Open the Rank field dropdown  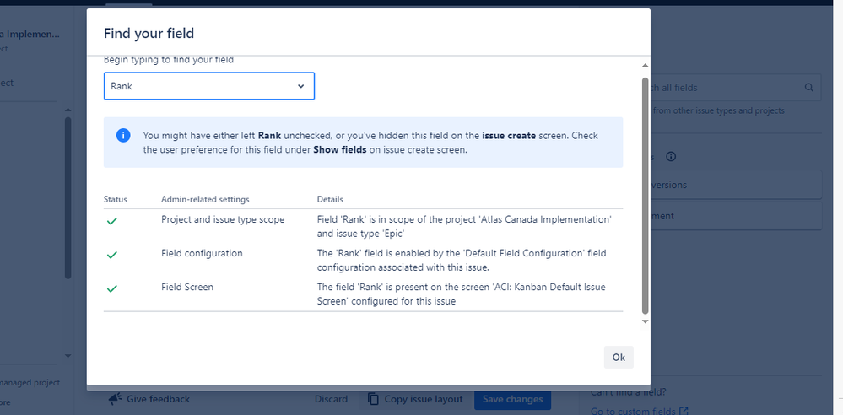pos(208,86)
